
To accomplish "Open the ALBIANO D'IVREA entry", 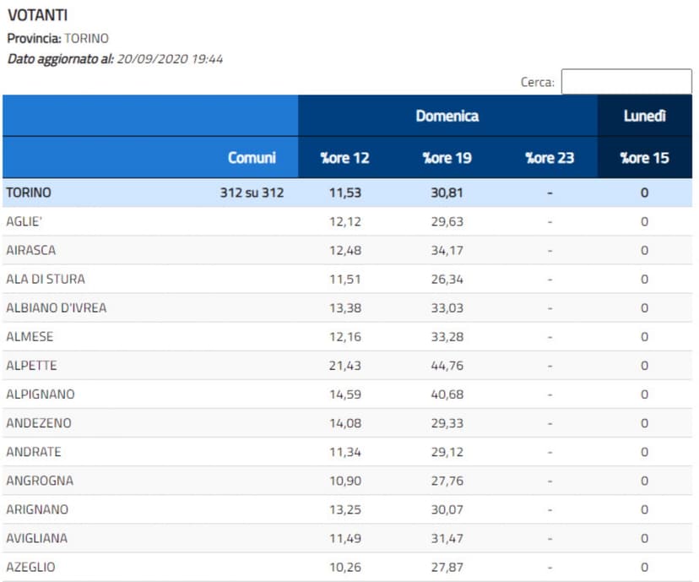I will [x=57, y=307].
